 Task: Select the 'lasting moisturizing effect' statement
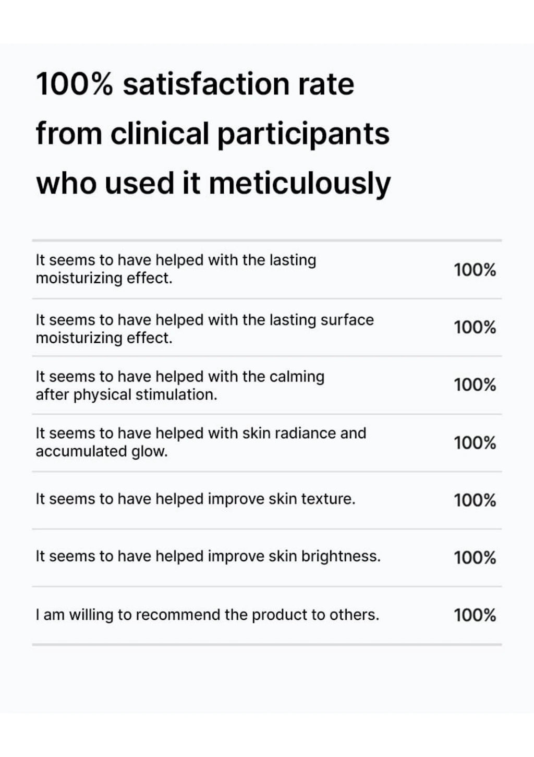(x=176, y=269)
